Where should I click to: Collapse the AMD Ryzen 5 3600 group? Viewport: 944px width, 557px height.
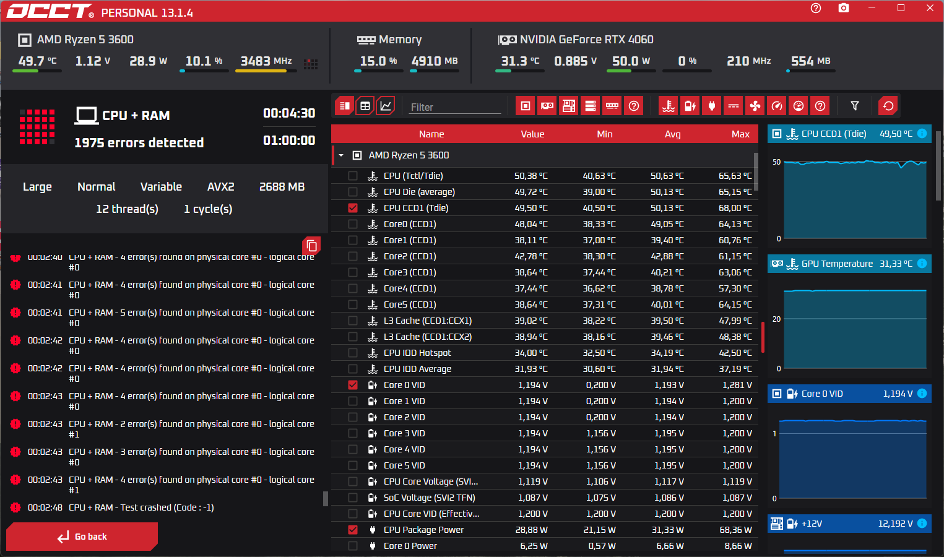coord(341,155)
